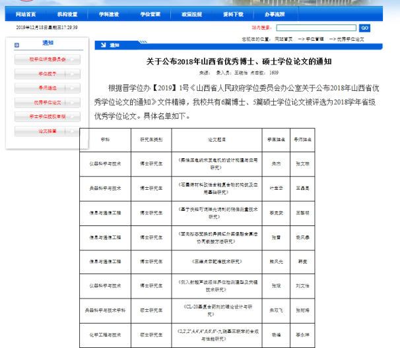Click 学位管理 breadcrumb link
The height and width of the screenshot is (348, 400).
click(x=314, y=39)
